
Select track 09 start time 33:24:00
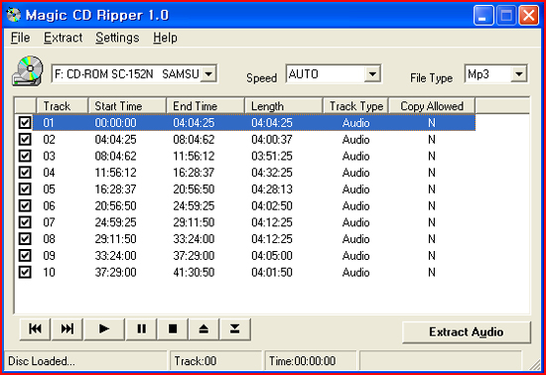point(115,256)
